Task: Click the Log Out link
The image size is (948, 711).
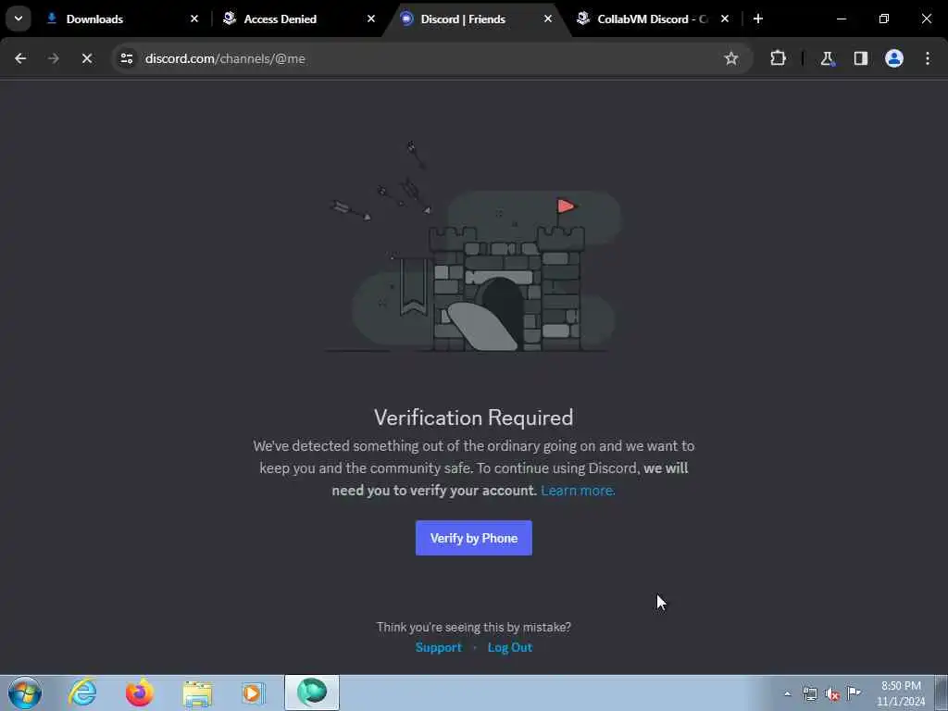Action: pyautogui.click(x=510, y=647)
